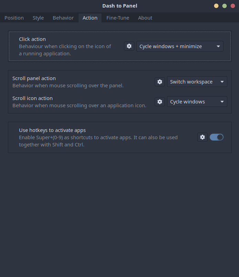
Task: Click the Dash to Panel title bar
Action: pos(119,6)
